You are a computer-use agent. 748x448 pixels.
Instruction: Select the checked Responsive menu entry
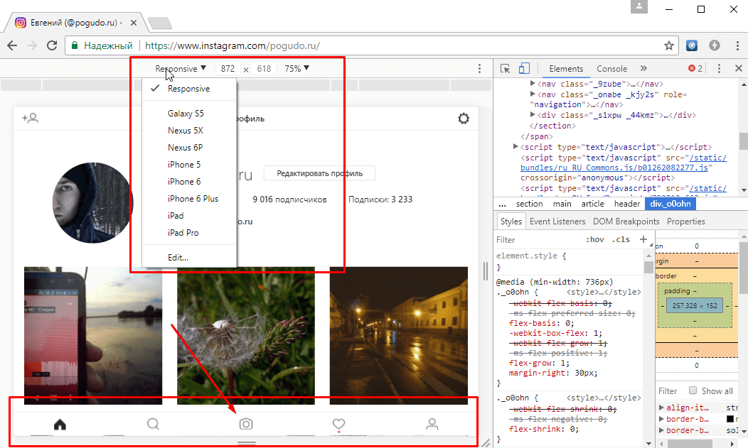point(189,89)
